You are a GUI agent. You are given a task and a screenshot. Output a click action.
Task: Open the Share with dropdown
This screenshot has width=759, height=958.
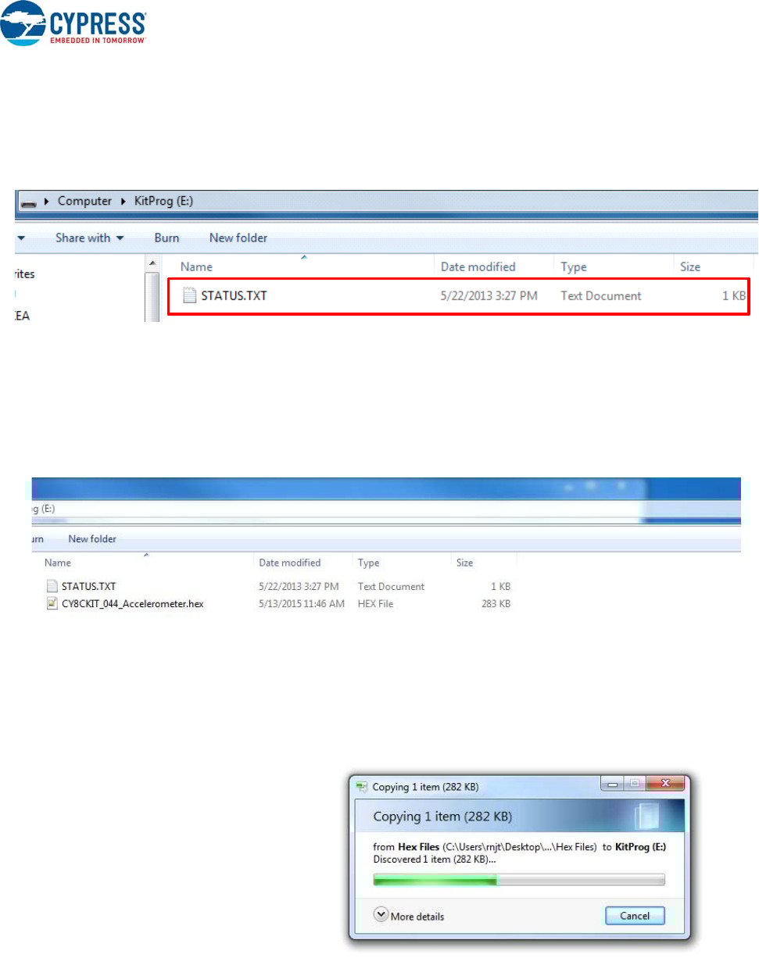(89, 238)
